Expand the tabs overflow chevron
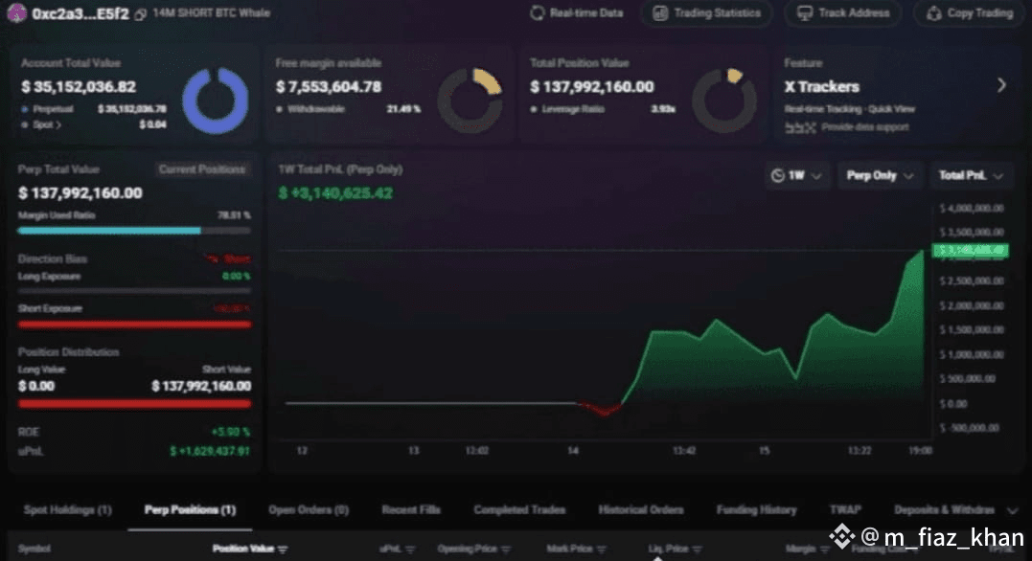The height and width of the screenshot is (561, 1032). pyautogui.click(x=1012, y=510)
